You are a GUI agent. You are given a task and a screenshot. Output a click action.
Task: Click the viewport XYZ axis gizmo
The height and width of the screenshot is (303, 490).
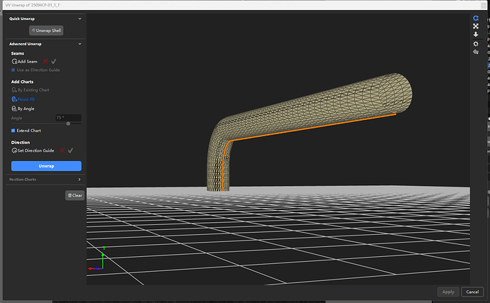click(x=97, y=259)
